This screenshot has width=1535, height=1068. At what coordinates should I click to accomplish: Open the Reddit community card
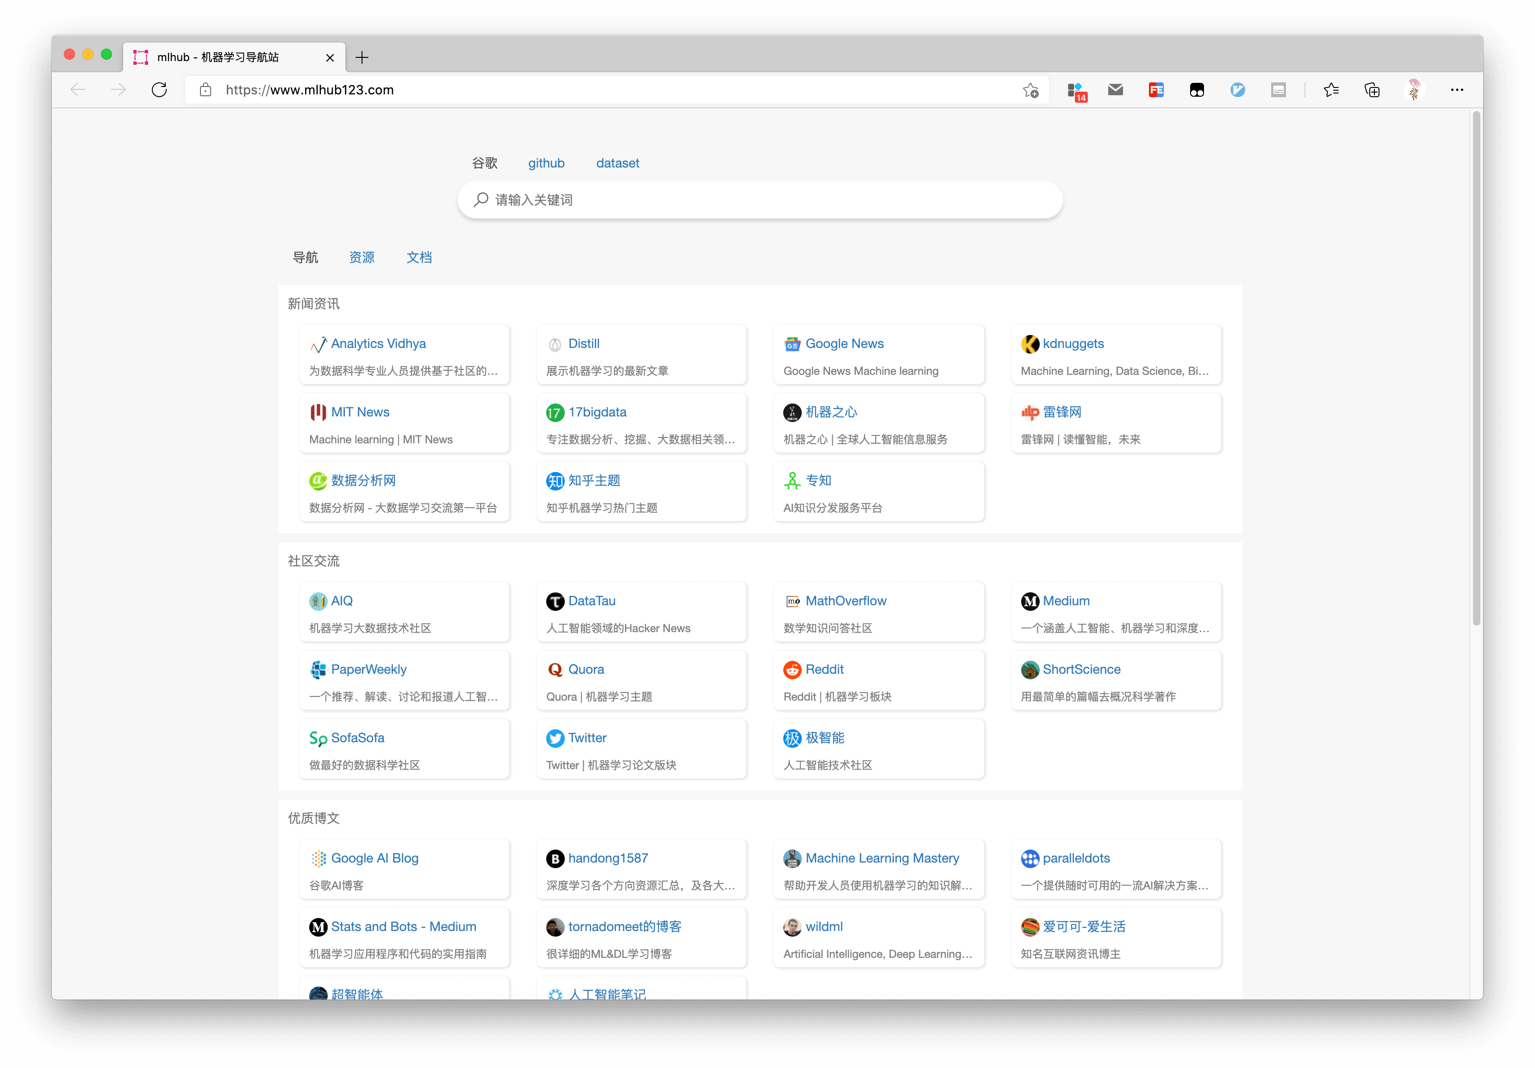[x=824, y=669]
